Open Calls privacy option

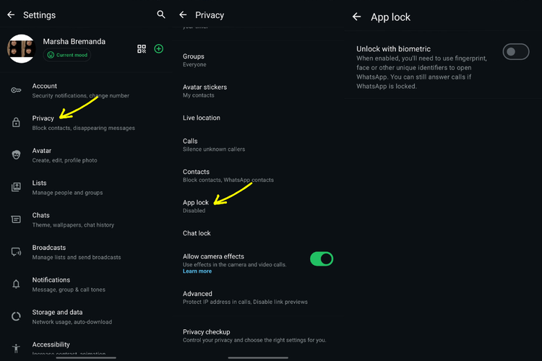click(258, 144)
